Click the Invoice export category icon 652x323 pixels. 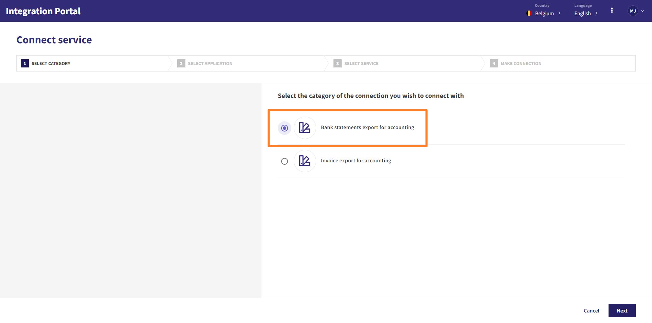point(305,161)
